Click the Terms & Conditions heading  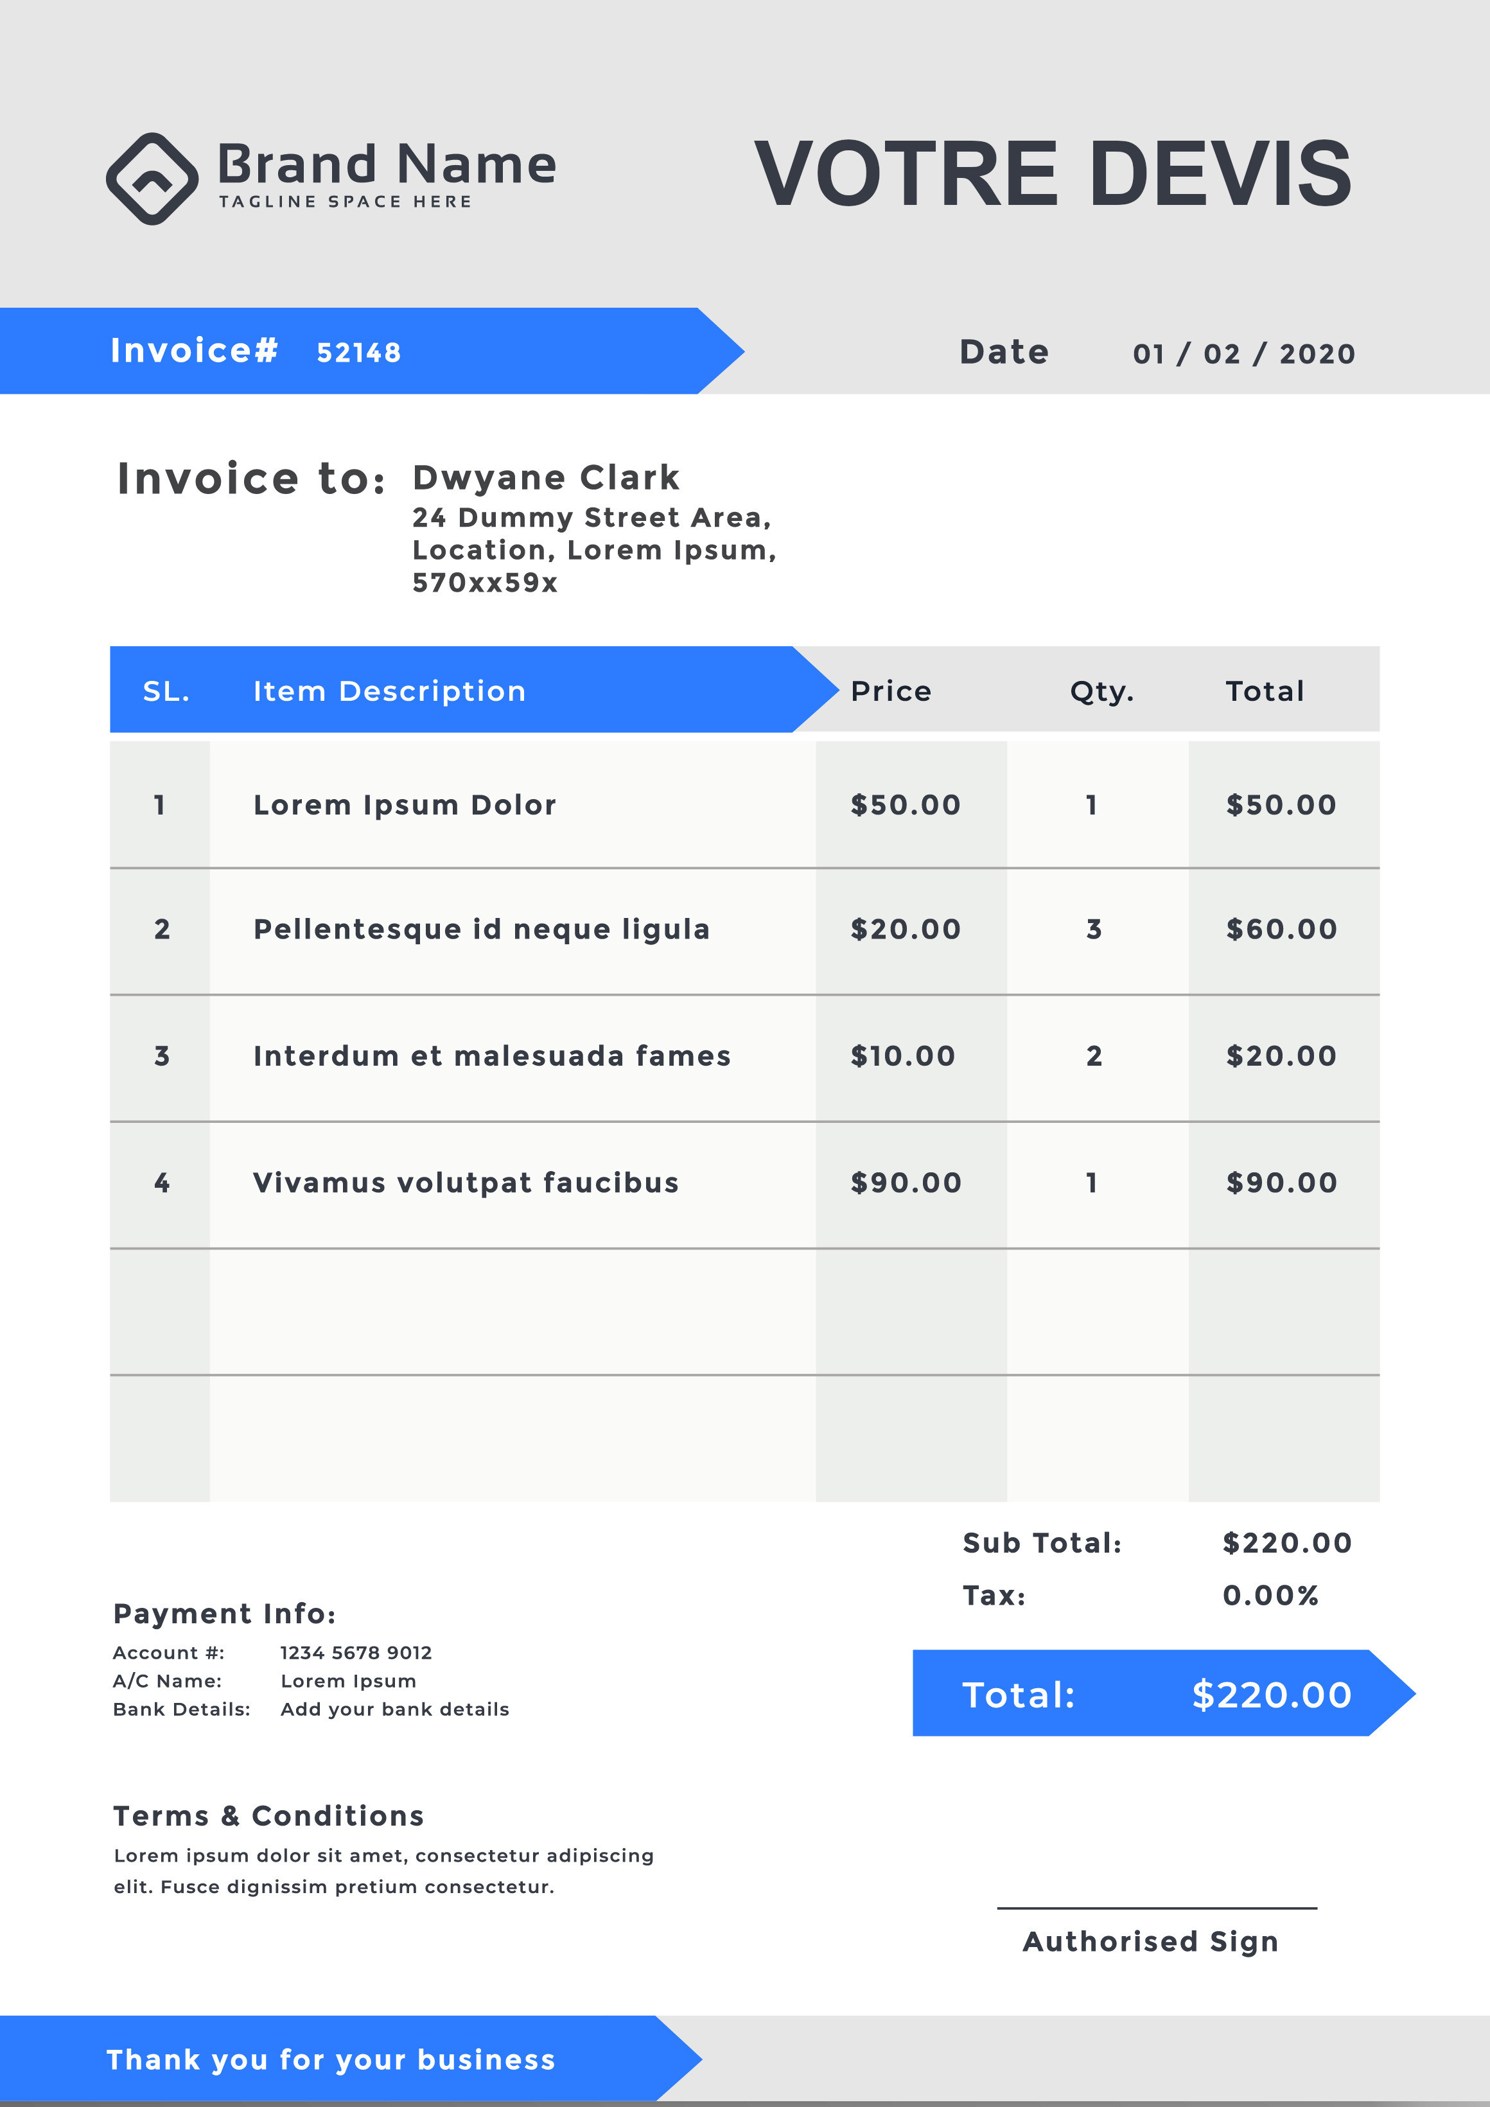click(x=269, y=1816)
